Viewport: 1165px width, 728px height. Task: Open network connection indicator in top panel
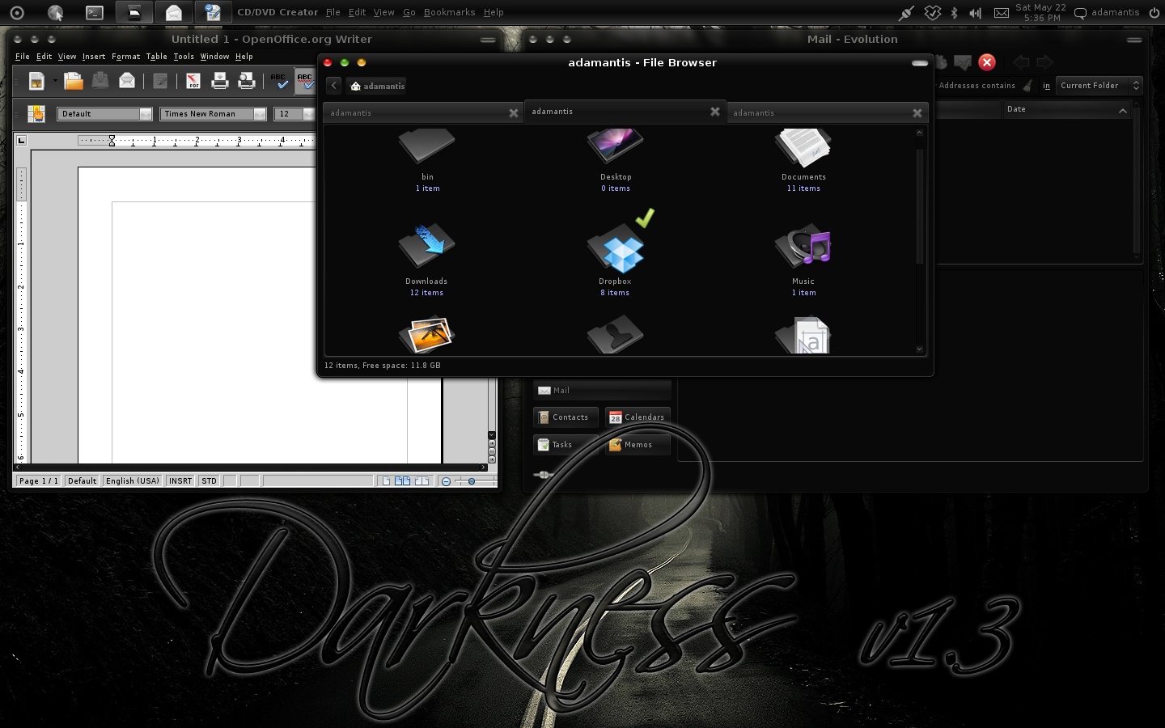[907, 12]
